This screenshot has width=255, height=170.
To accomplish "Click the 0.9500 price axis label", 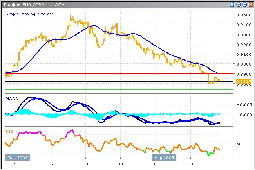I will tap(244, 15).
